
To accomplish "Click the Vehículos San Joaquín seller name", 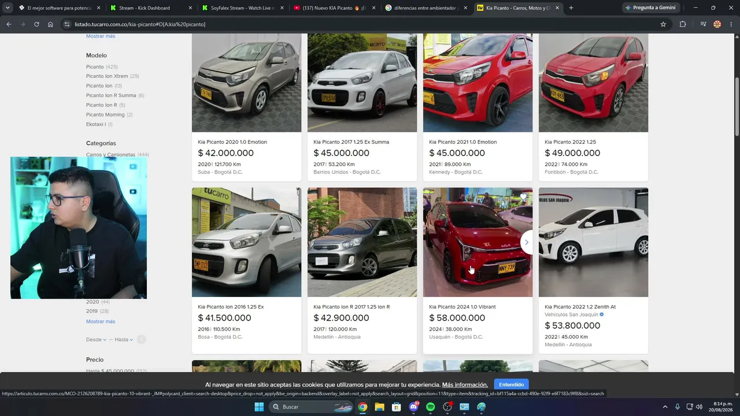I will (x=571, y=315).
